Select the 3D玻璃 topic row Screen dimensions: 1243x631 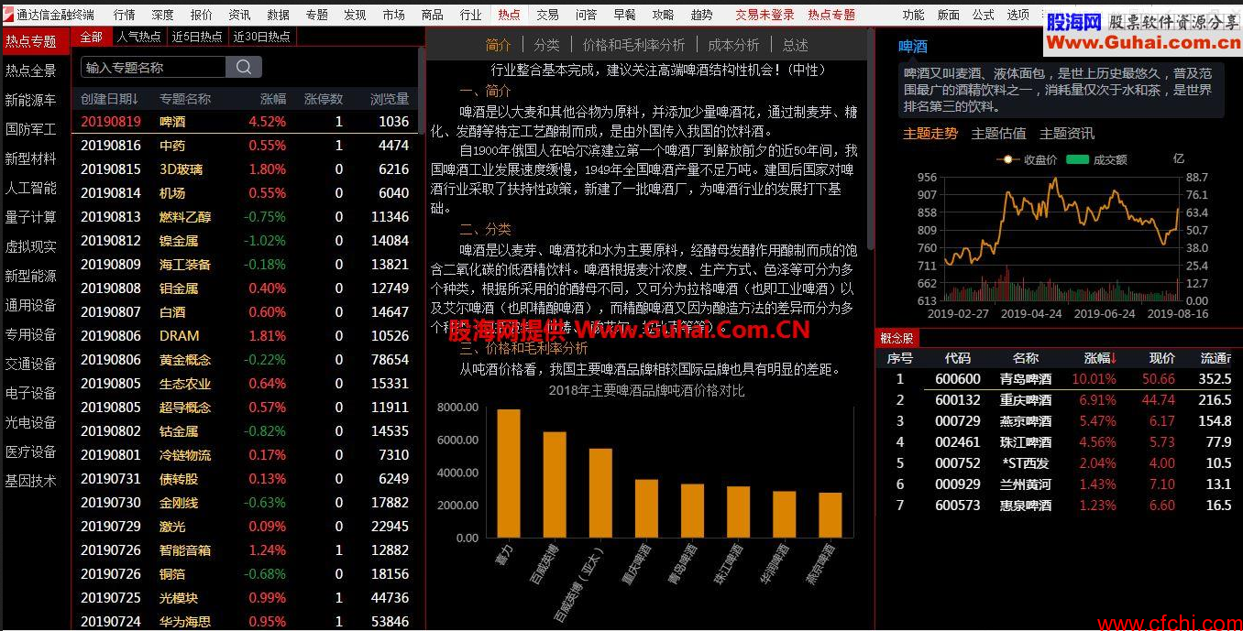pos(245,169)
